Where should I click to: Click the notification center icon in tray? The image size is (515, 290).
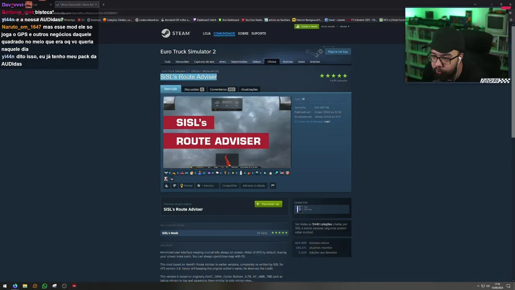pyautogui.click(x=509, y=286)
